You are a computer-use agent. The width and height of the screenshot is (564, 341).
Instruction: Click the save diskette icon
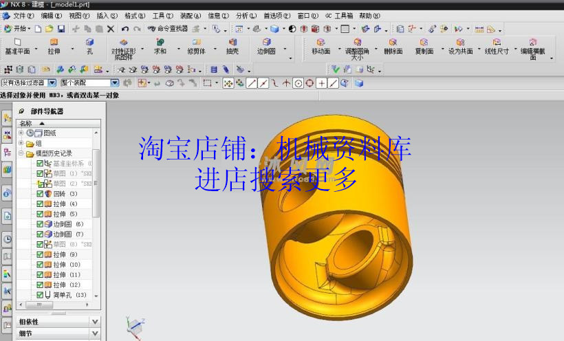61,29
